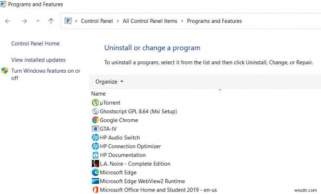Go back with the Back arrow

pyautogui.click(x=8, y=21)
